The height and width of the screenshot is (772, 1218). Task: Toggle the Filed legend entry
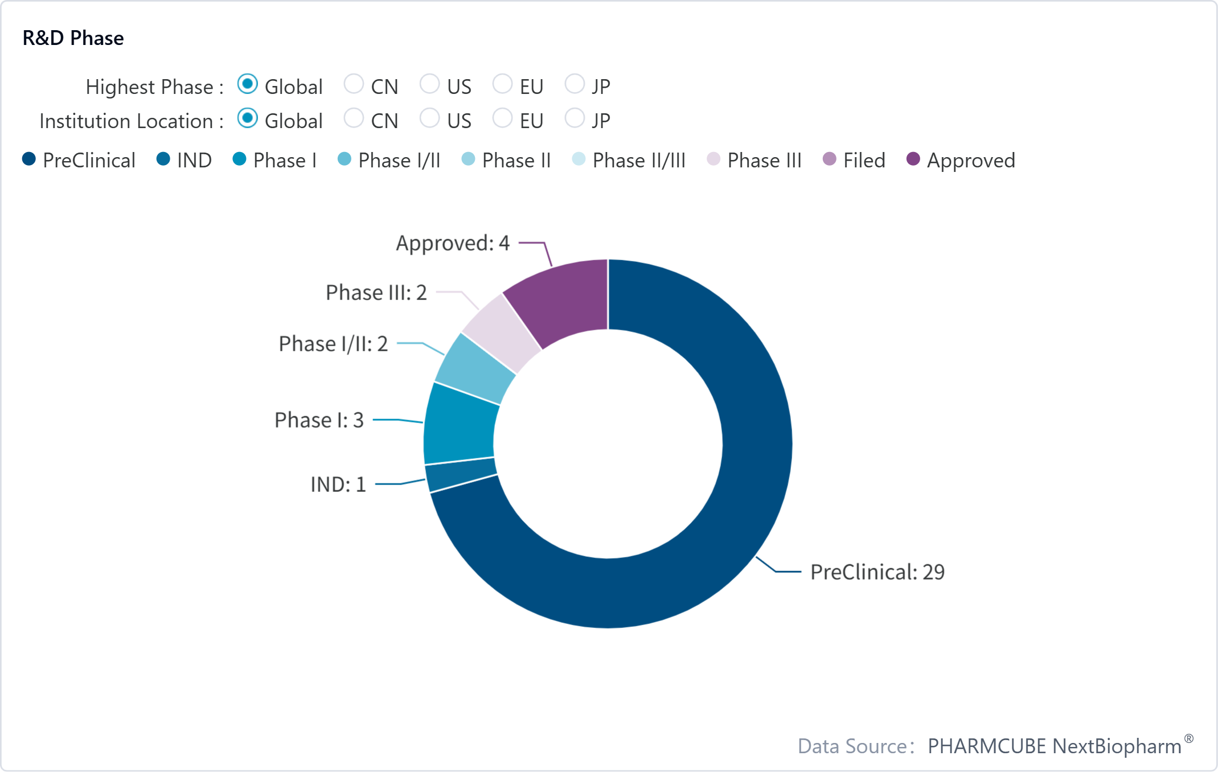click(x=830, y=159)
